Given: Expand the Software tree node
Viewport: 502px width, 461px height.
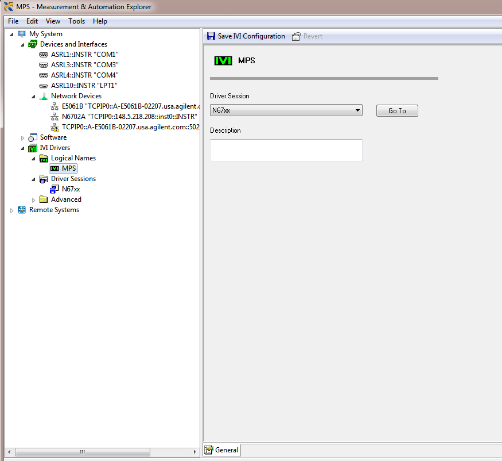Looking at the screenshot, I should point(22,138).
